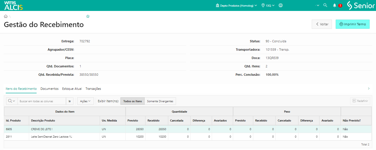This screenshot has height=150, width=376.
Task: Click the Senior brand logo
Action: pos(360,5)
